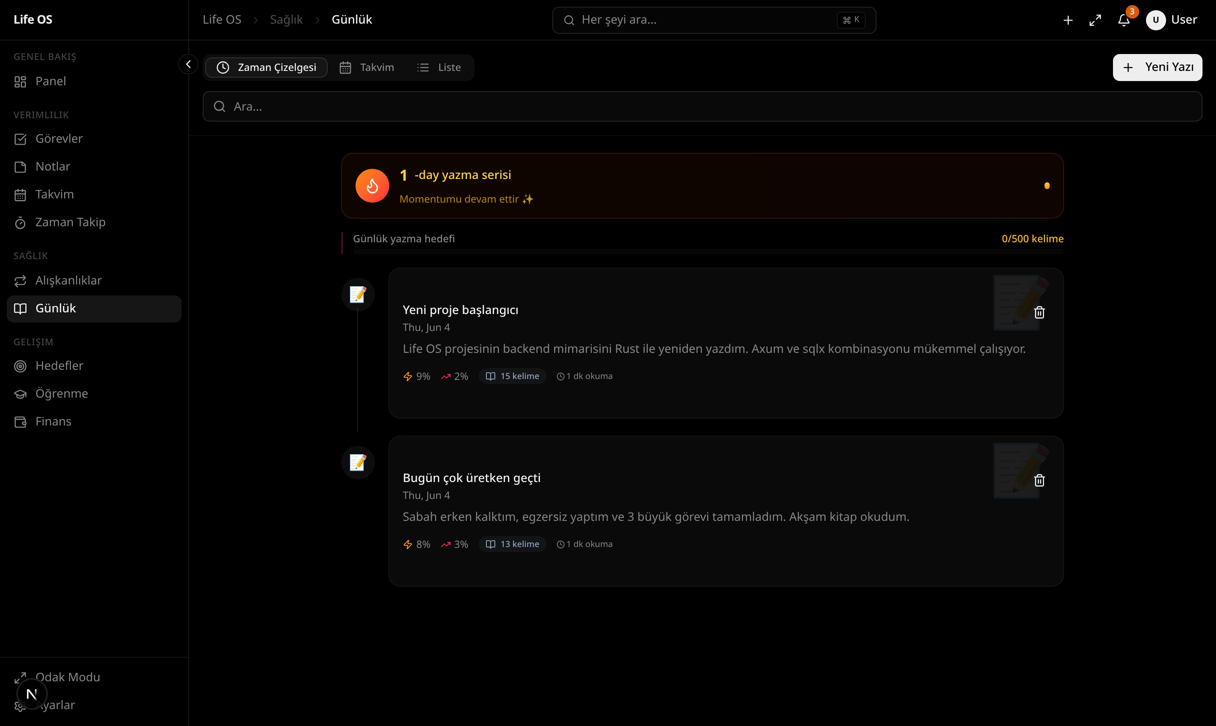Switch to Takvim view tab
This screenshot has height=726, width=1216.
point(367,68)
